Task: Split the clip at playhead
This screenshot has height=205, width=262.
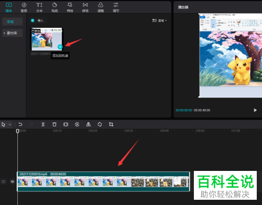Action: click(43, 124)
